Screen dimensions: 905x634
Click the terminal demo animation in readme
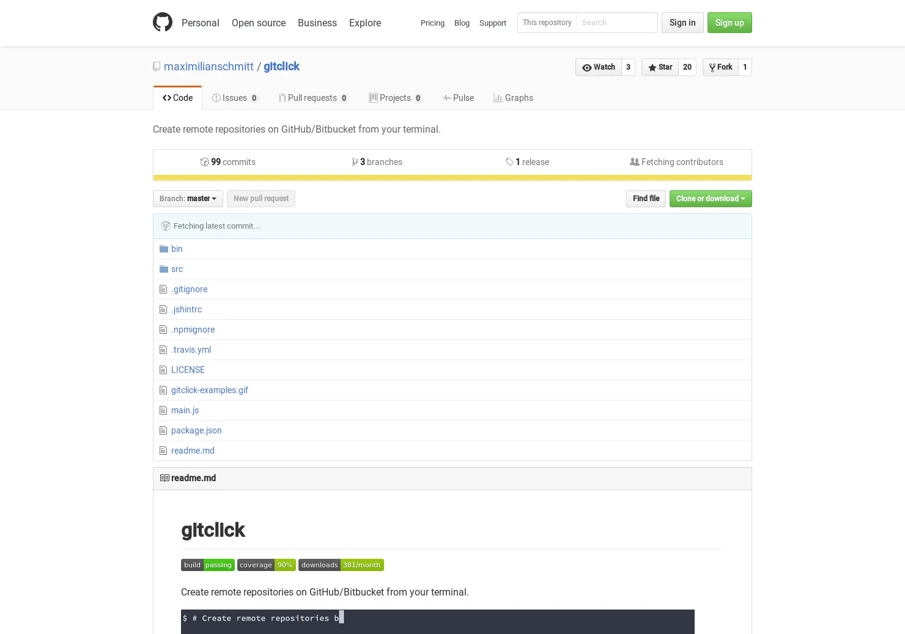pyautogui.click(x=438, y=622)
